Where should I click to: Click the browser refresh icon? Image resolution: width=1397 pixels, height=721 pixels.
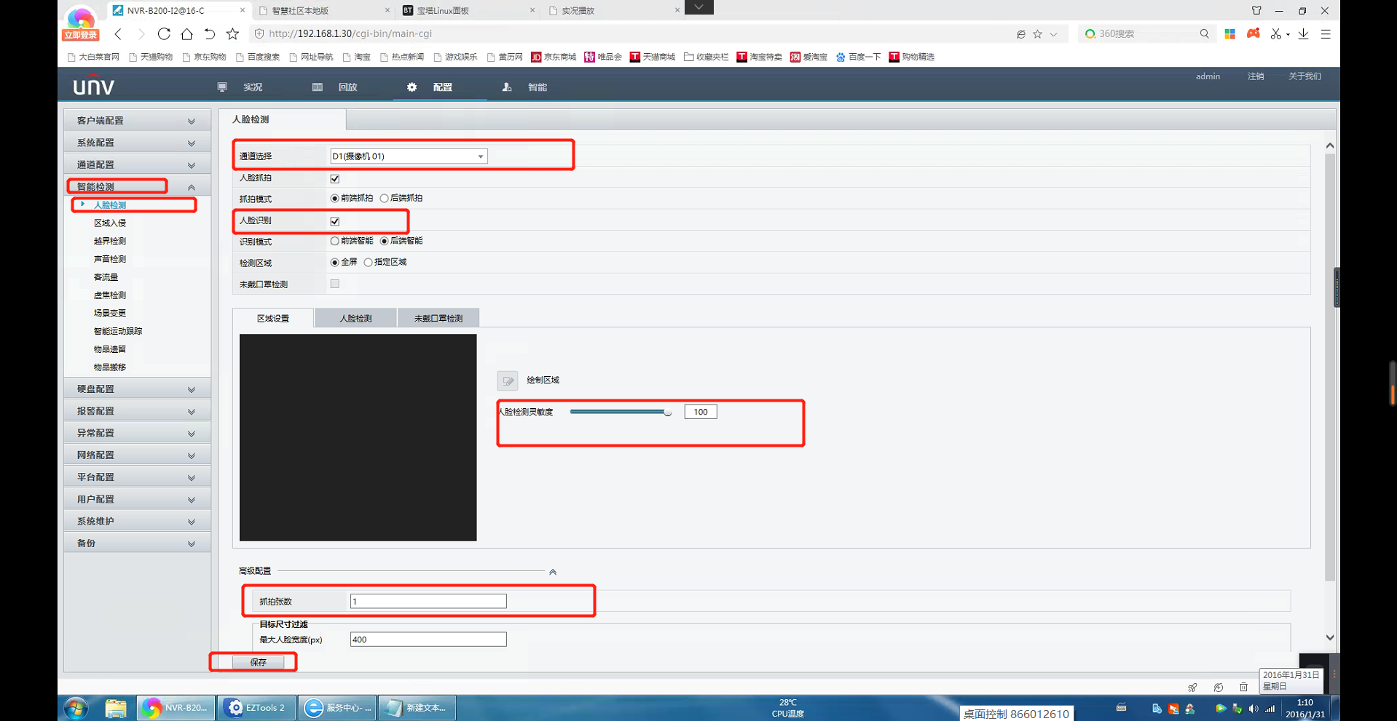pos(164,34)
